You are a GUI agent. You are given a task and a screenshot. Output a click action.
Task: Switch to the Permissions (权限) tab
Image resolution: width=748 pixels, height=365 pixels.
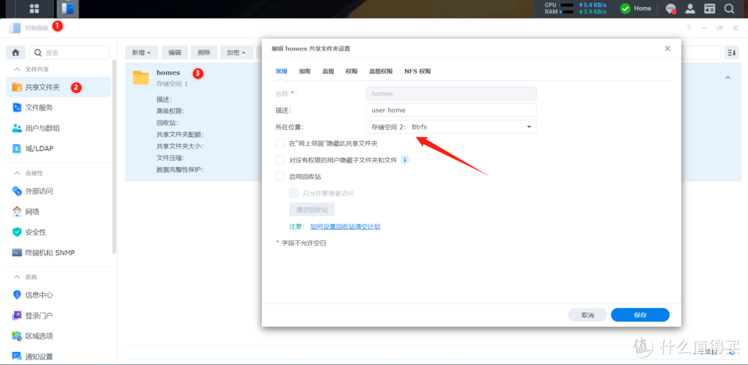[x=352, y=71]
